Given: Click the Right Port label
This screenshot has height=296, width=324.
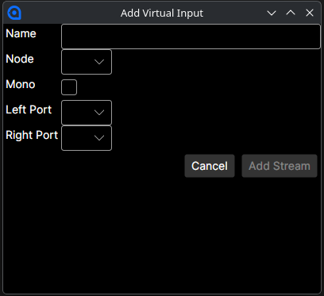Looking at the screenshot, I should pyautogui.click(x=32, y=135).
